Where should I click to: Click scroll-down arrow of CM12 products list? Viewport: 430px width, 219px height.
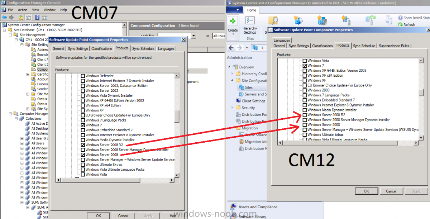421,138
